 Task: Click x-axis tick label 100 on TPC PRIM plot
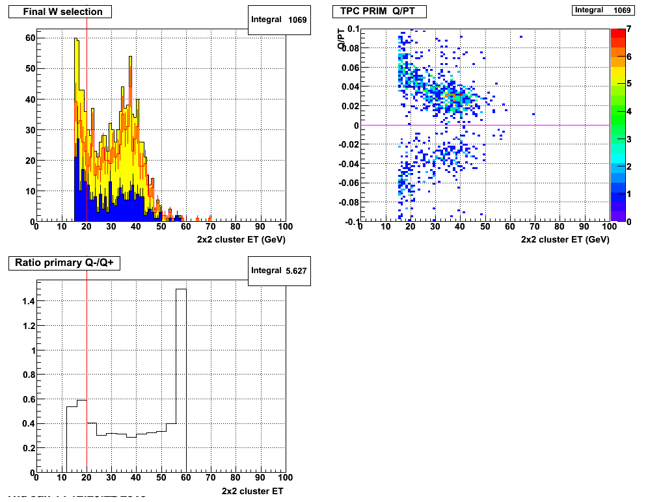pos(610,226)
